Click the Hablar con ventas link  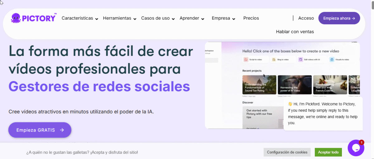tap(295, 31)
